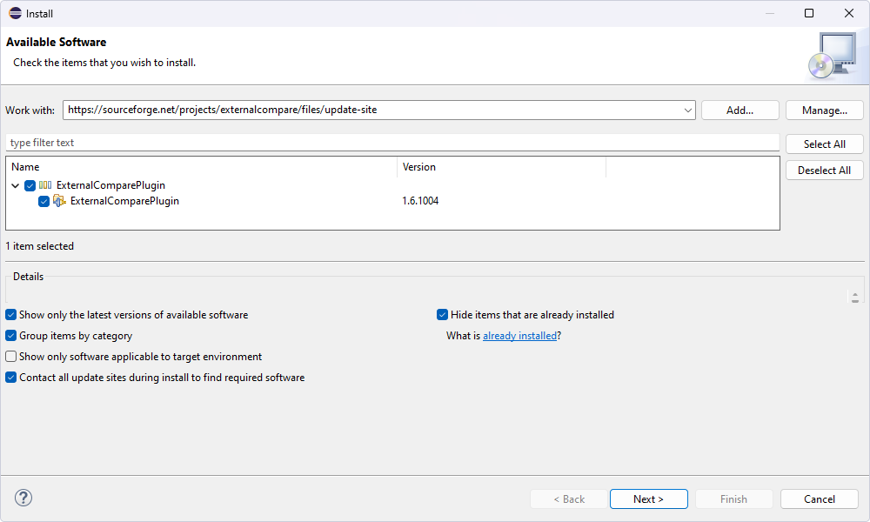Enable Show only software applicable to target environment
This screenshot has height=522, width=870.
tap(11, 357)
